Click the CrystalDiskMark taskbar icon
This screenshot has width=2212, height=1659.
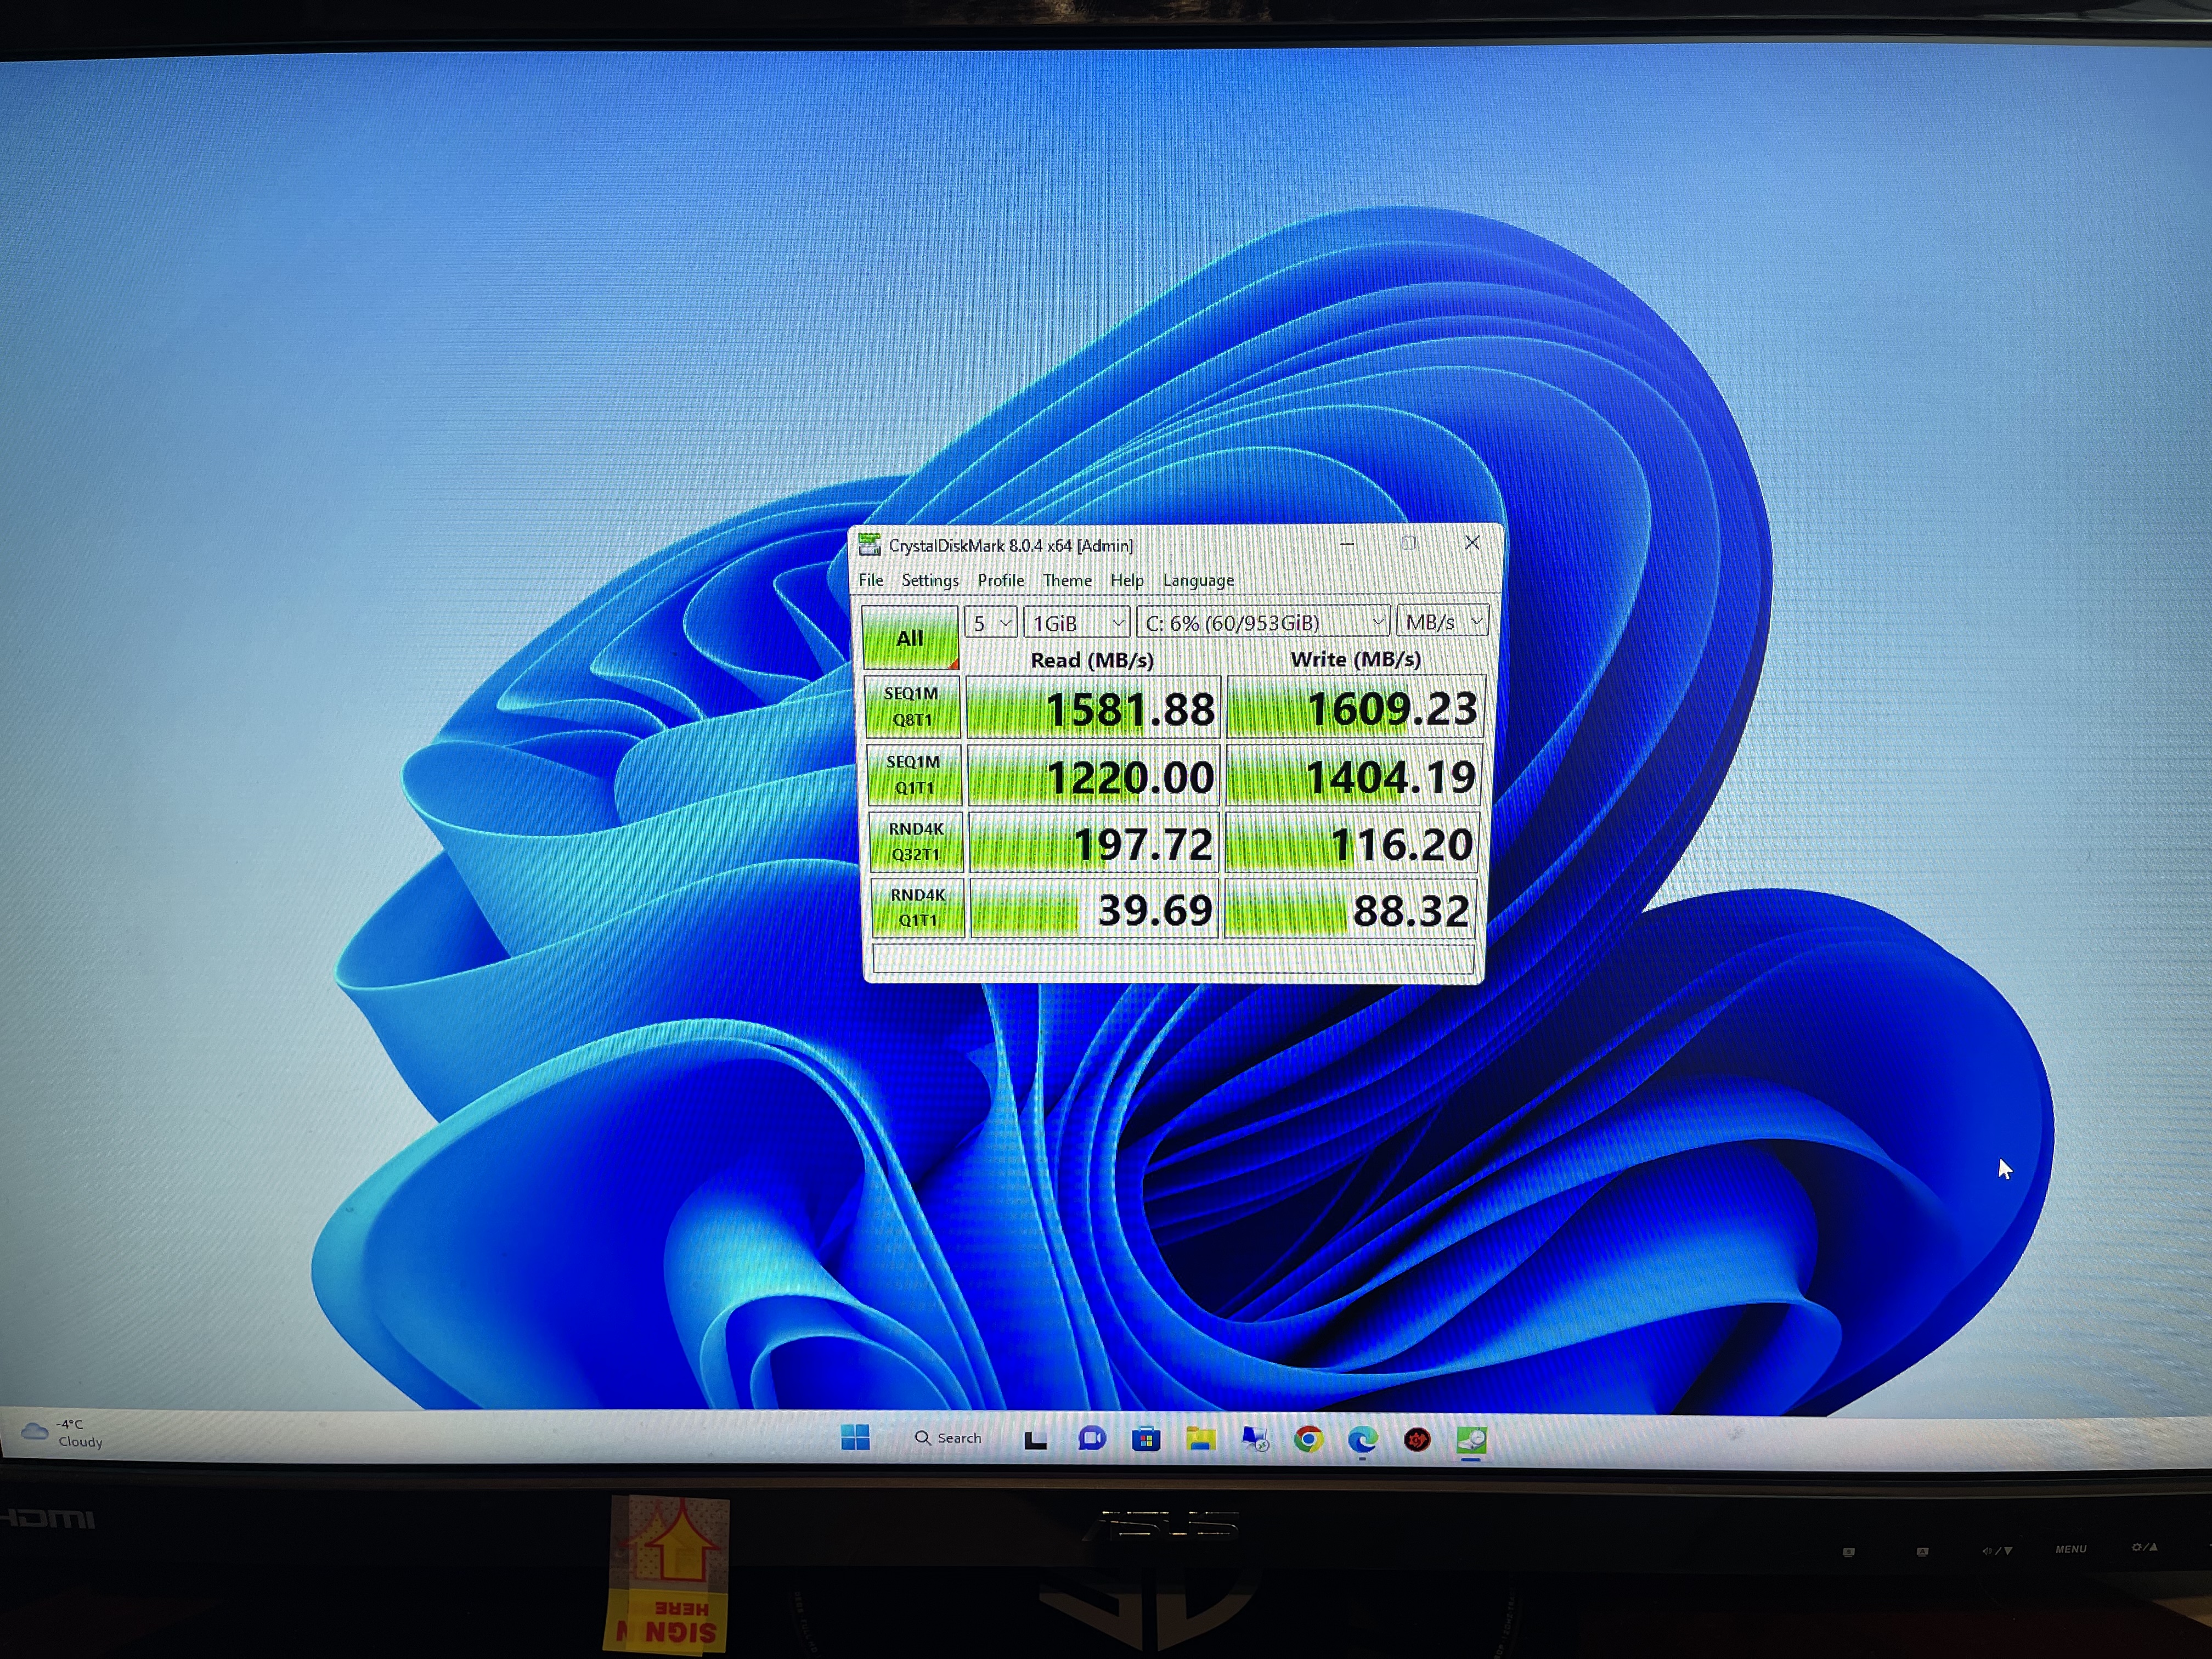[1471, 1440]
